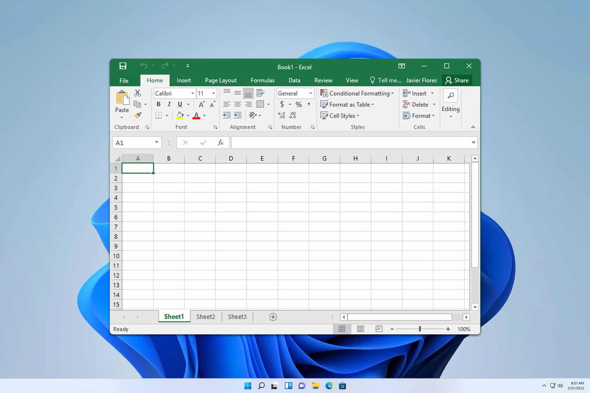The width and height of the screenshot is (590, 393).
Task: Click the Middle Align icon
Action: (x=238, y=93)
